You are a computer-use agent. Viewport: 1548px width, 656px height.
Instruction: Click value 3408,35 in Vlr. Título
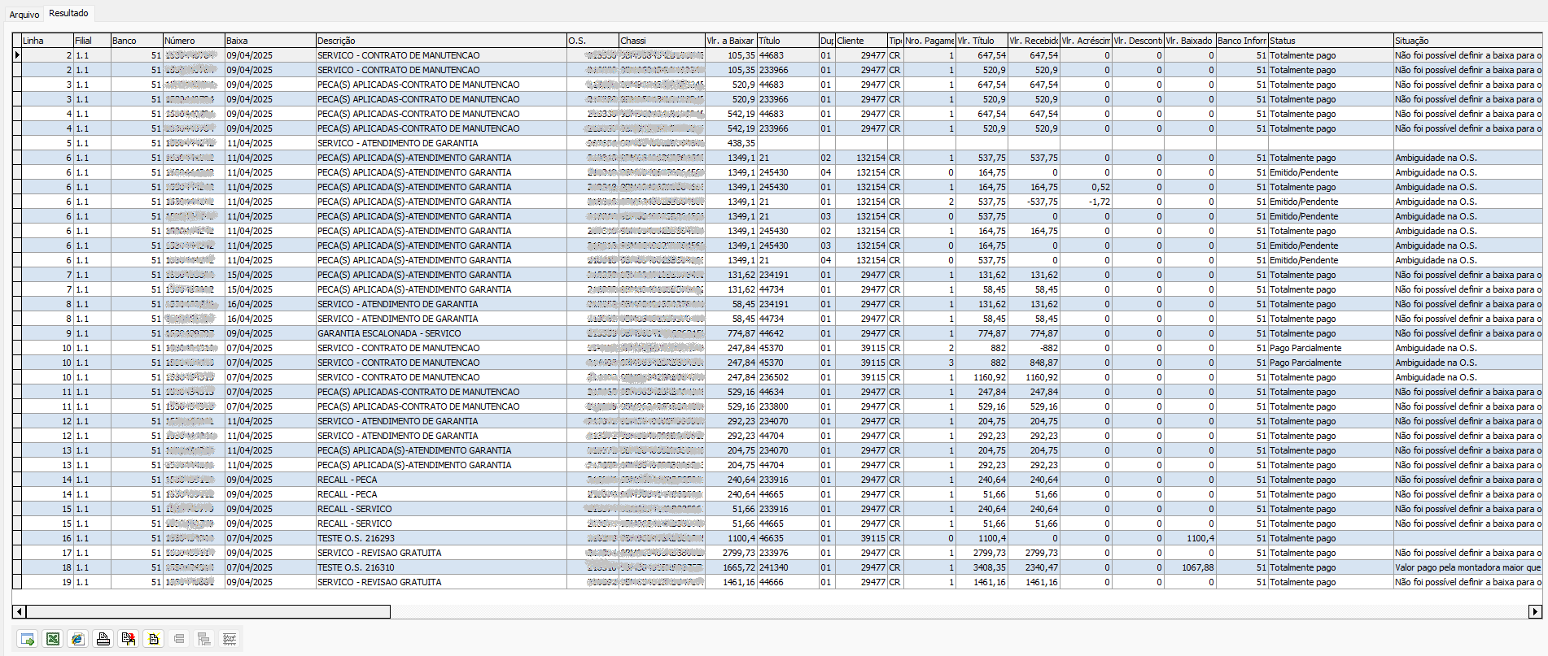coord(982,567)
